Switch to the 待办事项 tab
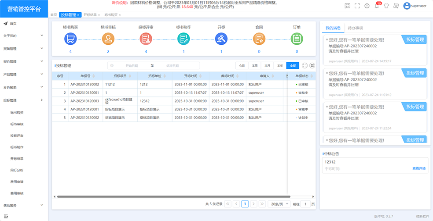 (356, 28)
